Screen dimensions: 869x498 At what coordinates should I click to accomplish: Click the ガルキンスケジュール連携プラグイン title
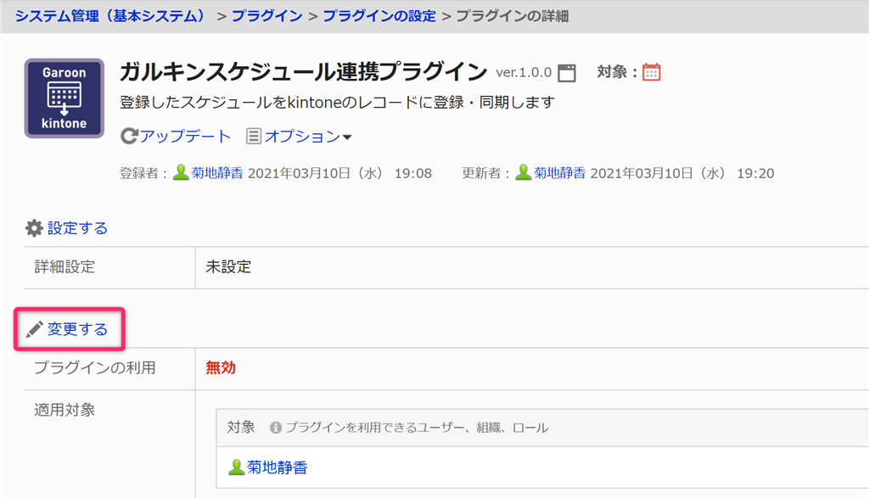point(303,71)
